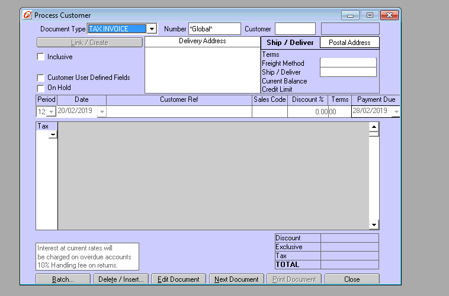Screen dimensions: 449x296
Task: Click the Close button at bottom
Action: (351, 279)
